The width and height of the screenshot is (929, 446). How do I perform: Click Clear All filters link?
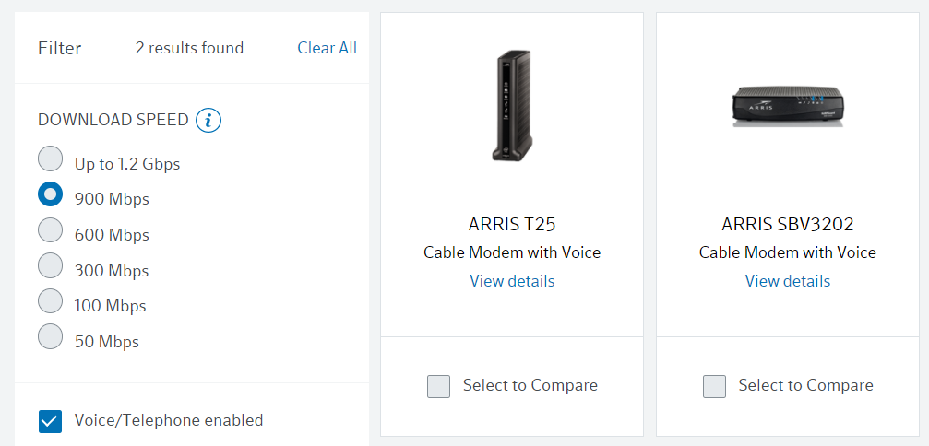[x=327, y=48]
